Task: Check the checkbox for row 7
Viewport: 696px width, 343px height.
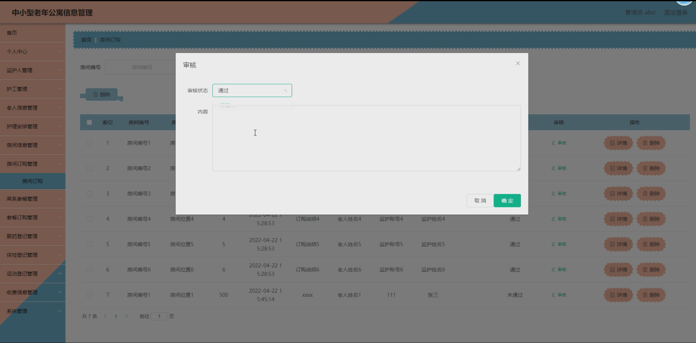Action: tap(89, 295)
